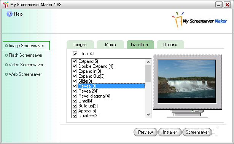Choose the Web Screensaver label
The image size is (234, 144).
click(25, 74)
